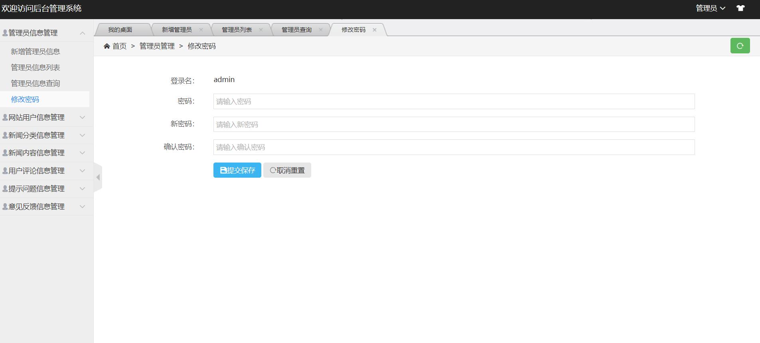This screenshot has height=343, width=760.
Task: Click 修改密码 in the breadcrumb
Action: tap(202, 46)
